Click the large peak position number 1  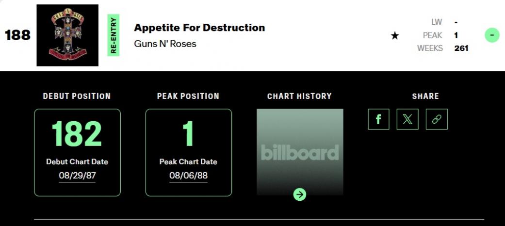(x=188, y=133)
